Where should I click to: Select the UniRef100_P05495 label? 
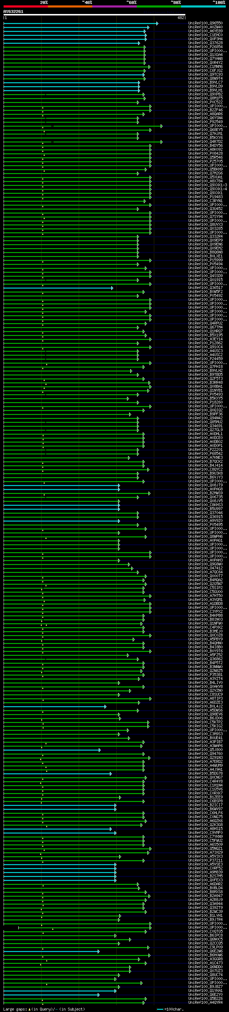click(x=205, y=524)
